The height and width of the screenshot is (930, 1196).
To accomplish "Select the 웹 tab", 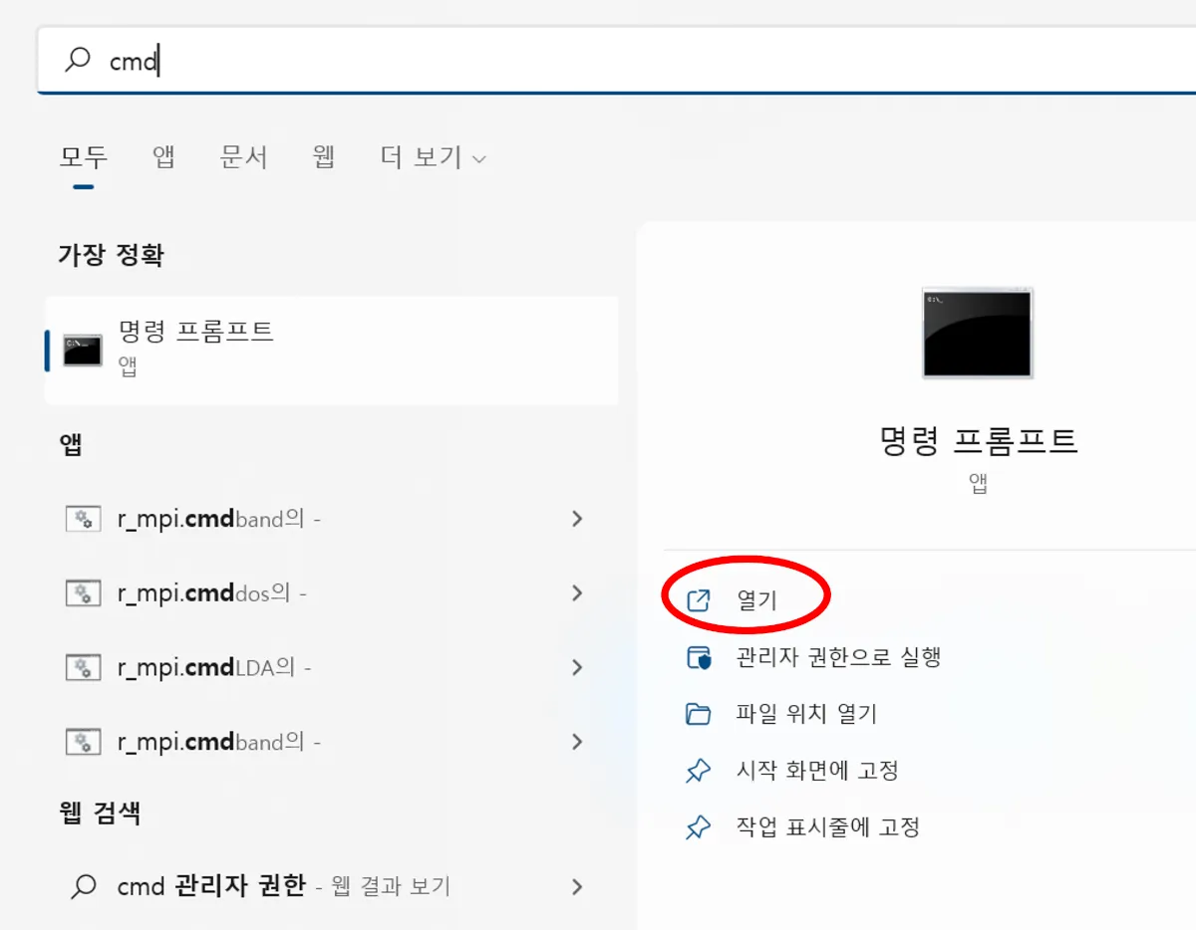I will [x=322, y=157].
